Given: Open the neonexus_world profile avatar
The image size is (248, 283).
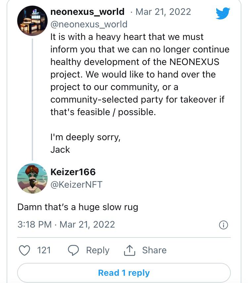Looking at the screenshot, I should [32, 20].
